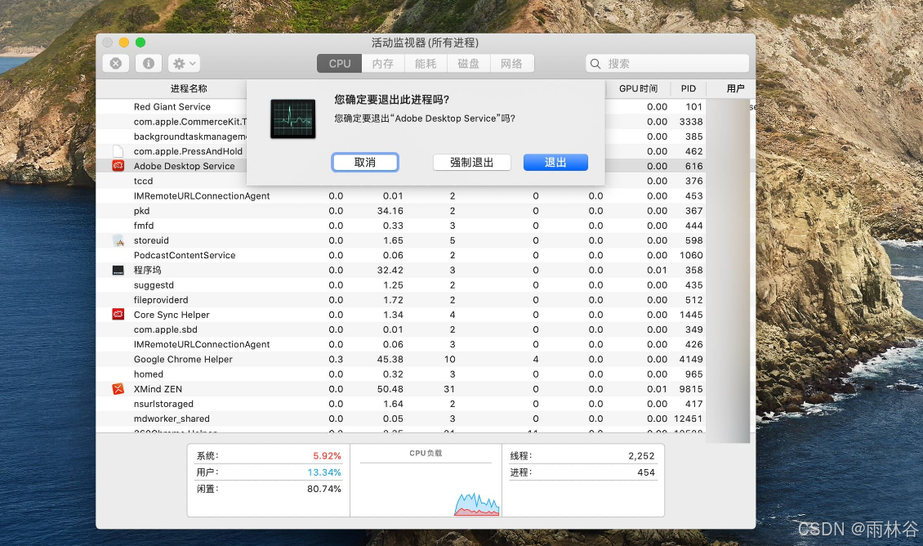923x546 pixels.
Task: Open the process info (i) toolbar icon
Action: [149, 63]
